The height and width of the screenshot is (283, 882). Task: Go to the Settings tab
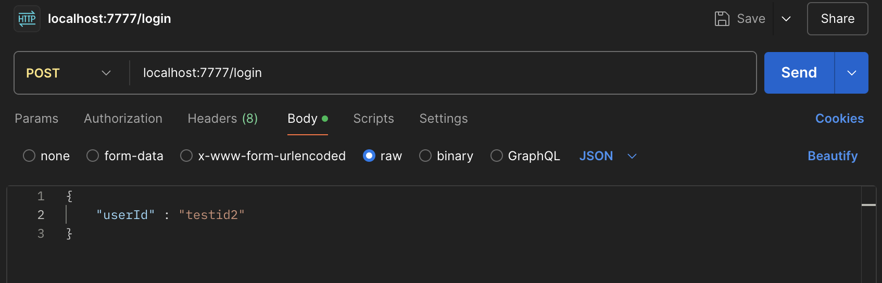(x=443, y=119)
